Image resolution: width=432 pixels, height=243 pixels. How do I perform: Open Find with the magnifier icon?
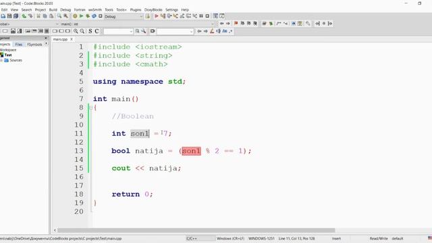(59, 16)
